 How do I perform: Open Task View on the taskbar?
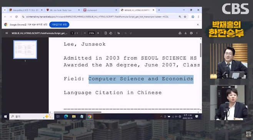pyautogui.click(x=58, y=116)
